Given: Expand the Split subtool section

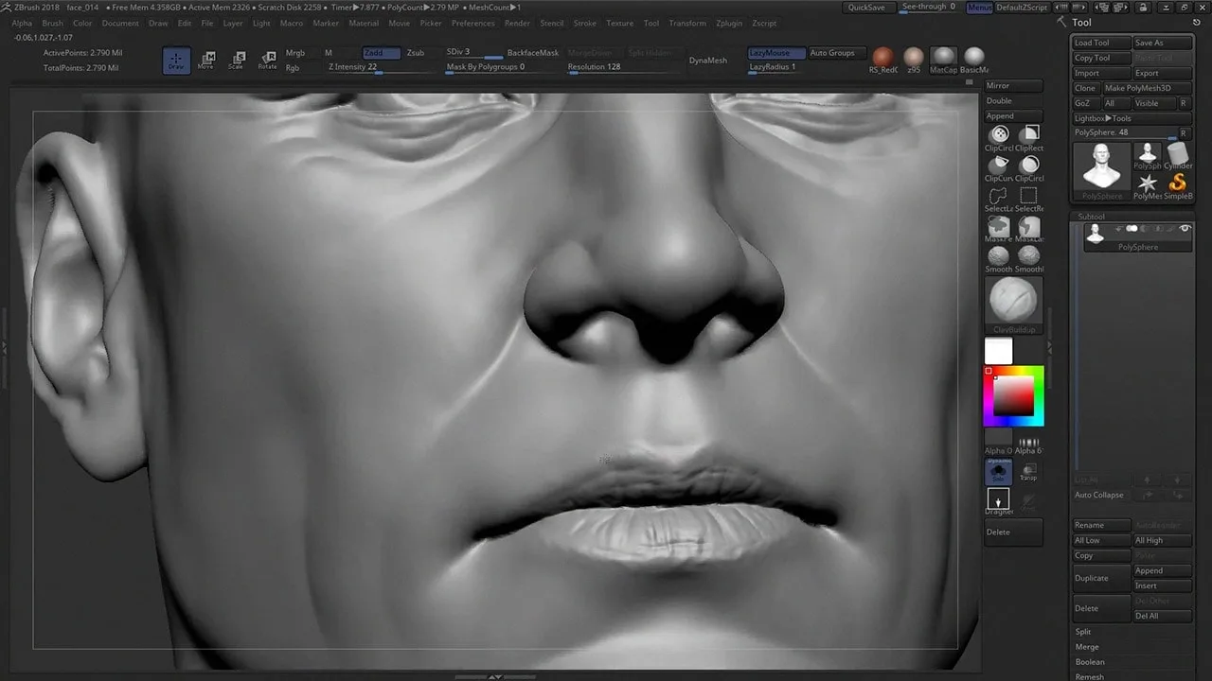Looking at the screenshot, I should pyautogui.click(x=1083, y=631).
